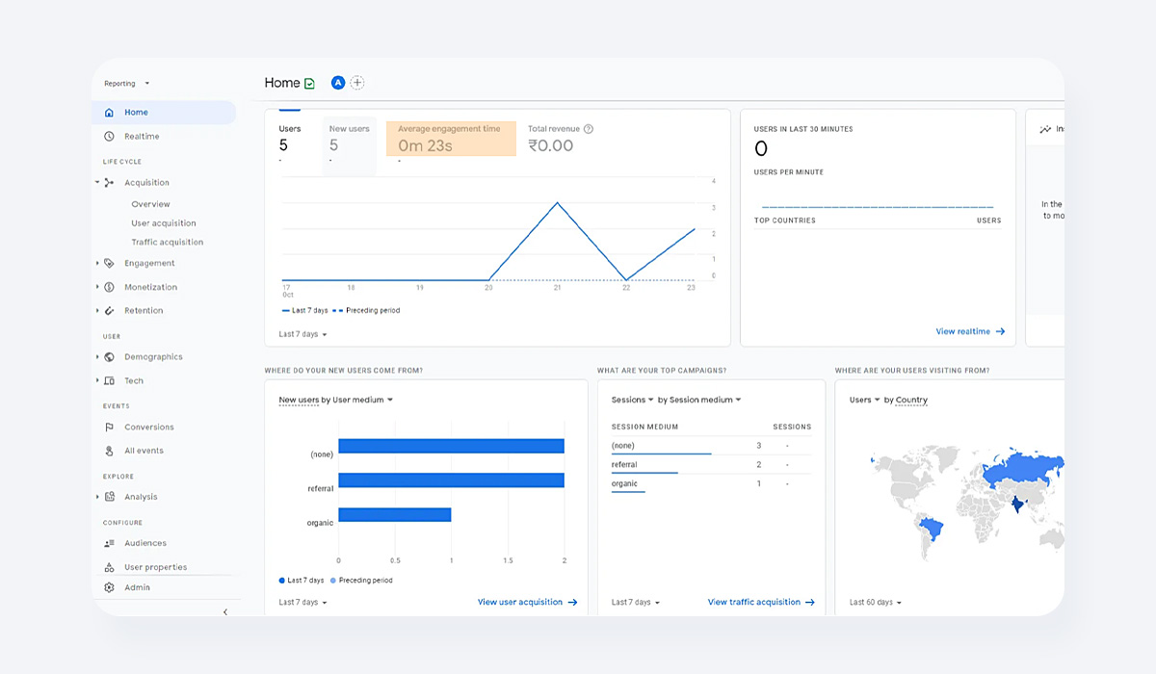Click the Insights sparkline icon
Screen dimensions: 1156x674
1045,129
